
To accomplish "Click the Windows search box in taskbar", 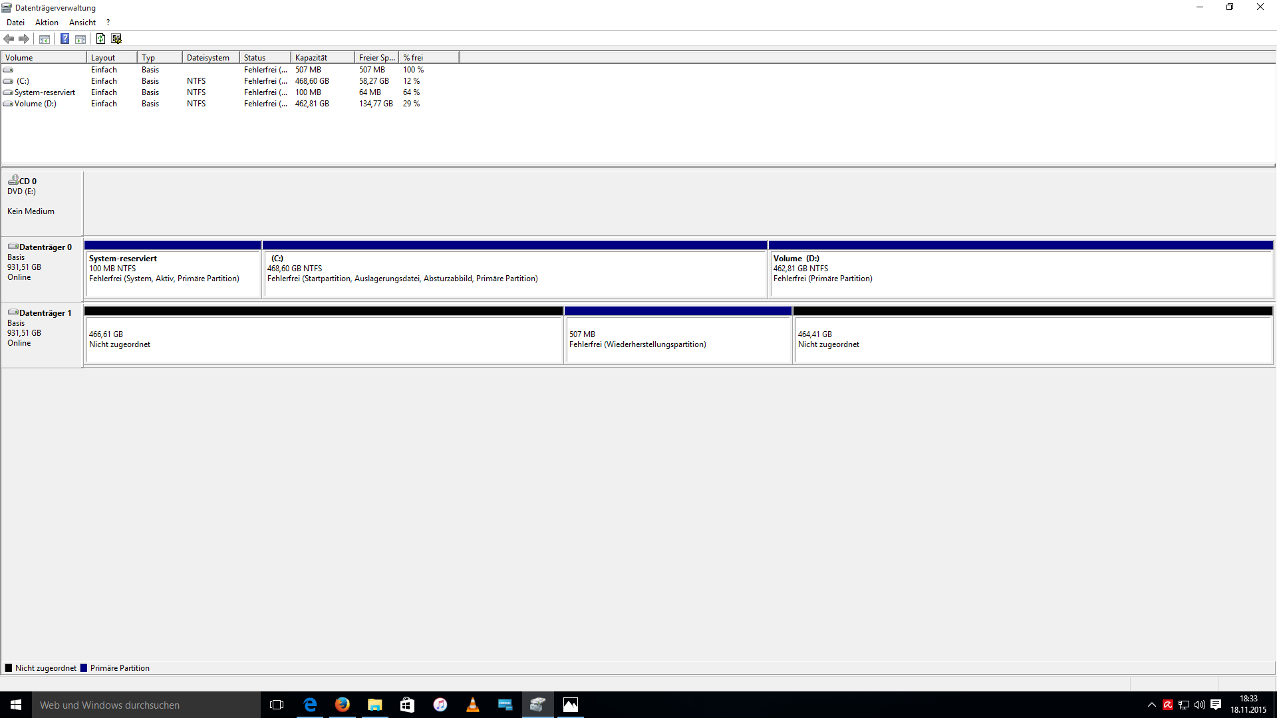I will (146, 705).
